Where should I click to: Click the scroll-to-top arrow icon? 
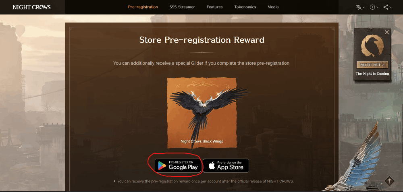pyautogui.click(x=389, y=180)
